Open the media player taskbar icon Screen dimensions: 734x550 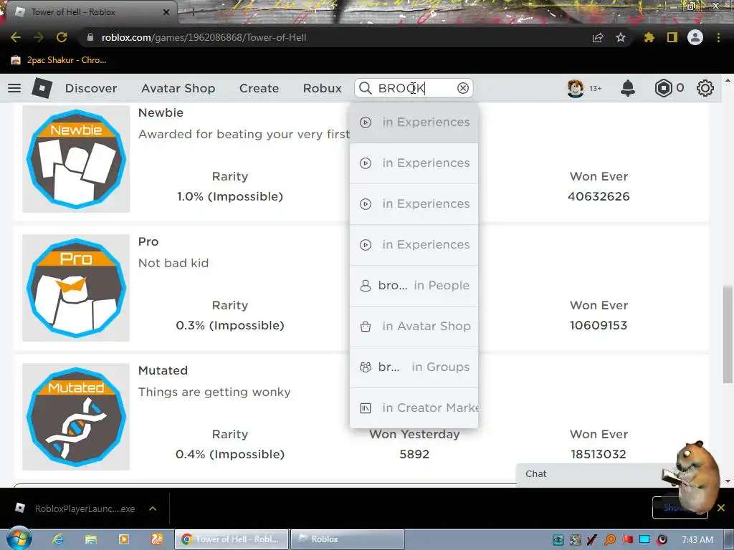[124, 539]
